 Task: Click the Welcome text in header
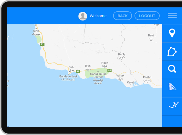click(x=98, y=16)
